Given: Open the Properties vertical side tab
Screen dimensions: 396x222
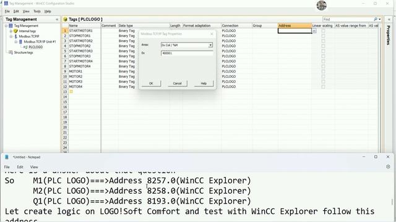Looking at the screenshot, I should coord(389,35).
